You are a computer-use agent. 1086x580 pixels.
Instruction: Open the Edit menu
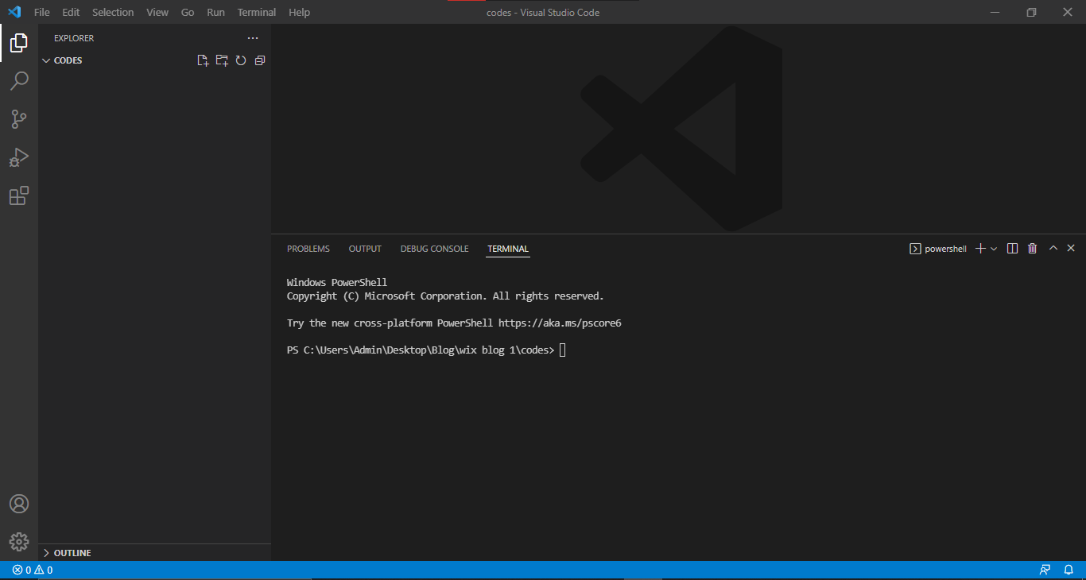(71, 12)
